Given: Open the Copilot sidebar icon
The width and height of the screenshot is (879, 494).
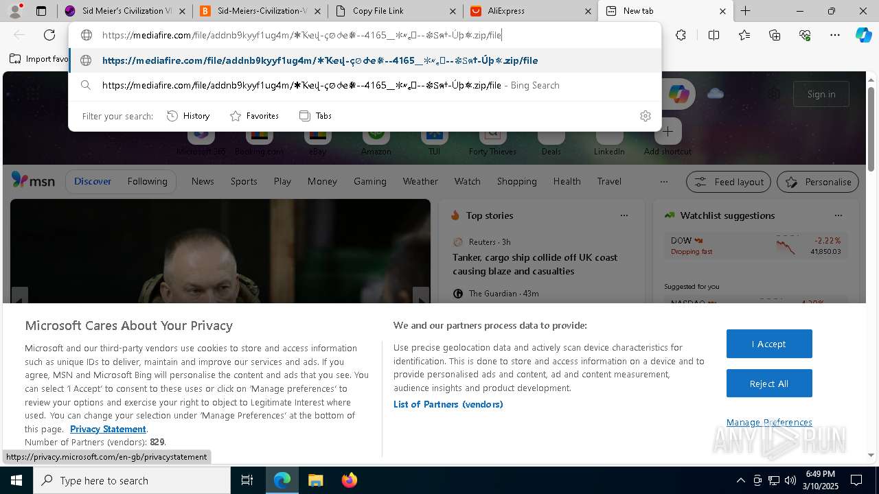Looking at the screenshot, I should pos(863,35).
